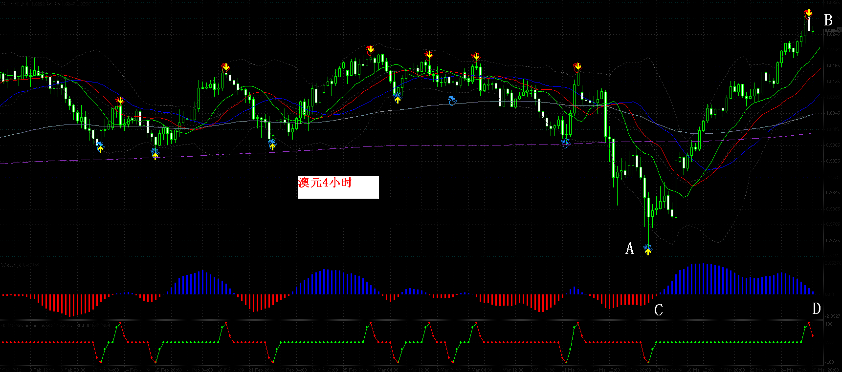Click the letter A annotation
This screenshot has height=372, width=842.
click(x=630, y=248)
